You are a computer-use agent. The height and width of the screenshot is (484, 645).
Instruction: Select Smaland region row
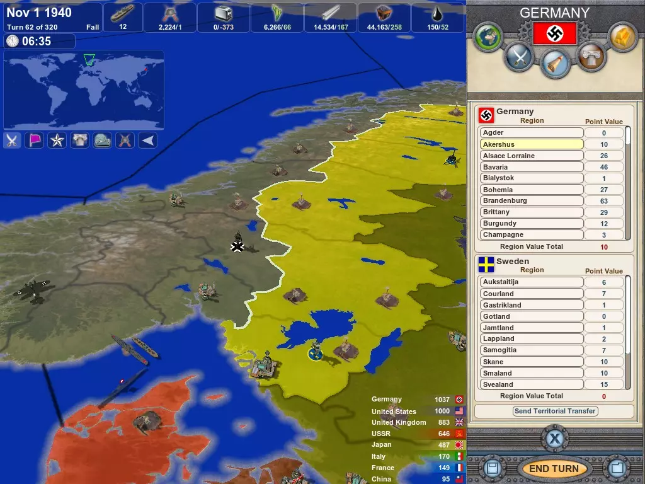pyautogui.click(x=531, y=373)
